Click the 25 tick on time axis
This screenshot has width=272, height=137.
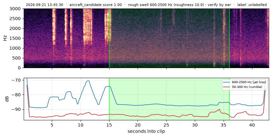(167, 124)
